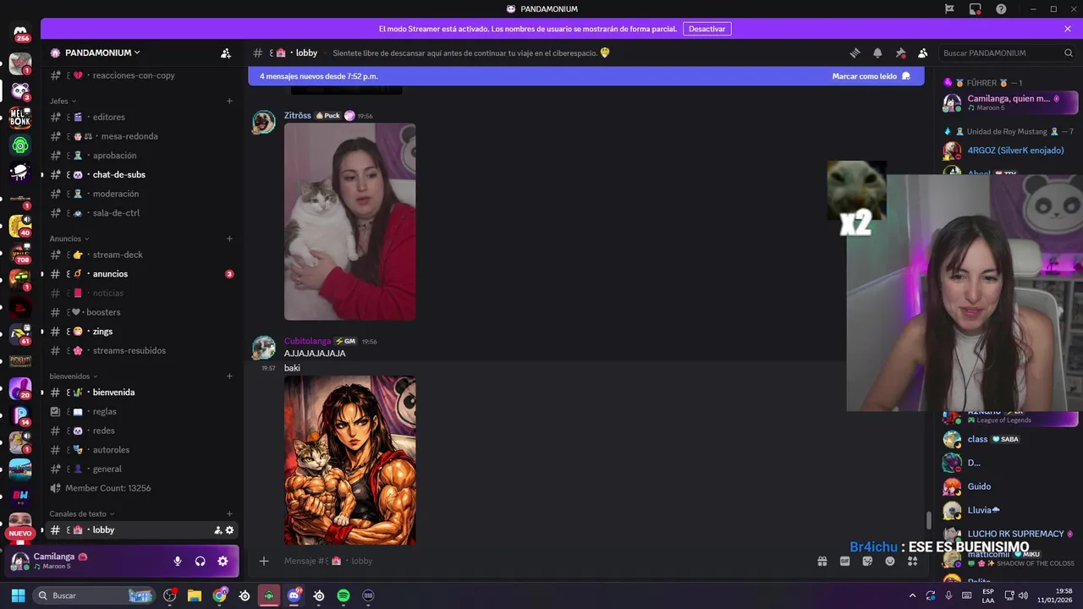Toggle the member list icon
This screenshot has width=1083, height=609.
click(x=923, y=52)
